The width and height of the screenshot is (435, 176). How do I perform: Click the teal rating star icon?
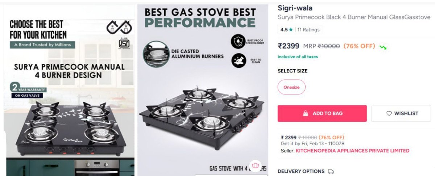click(291, 30)
